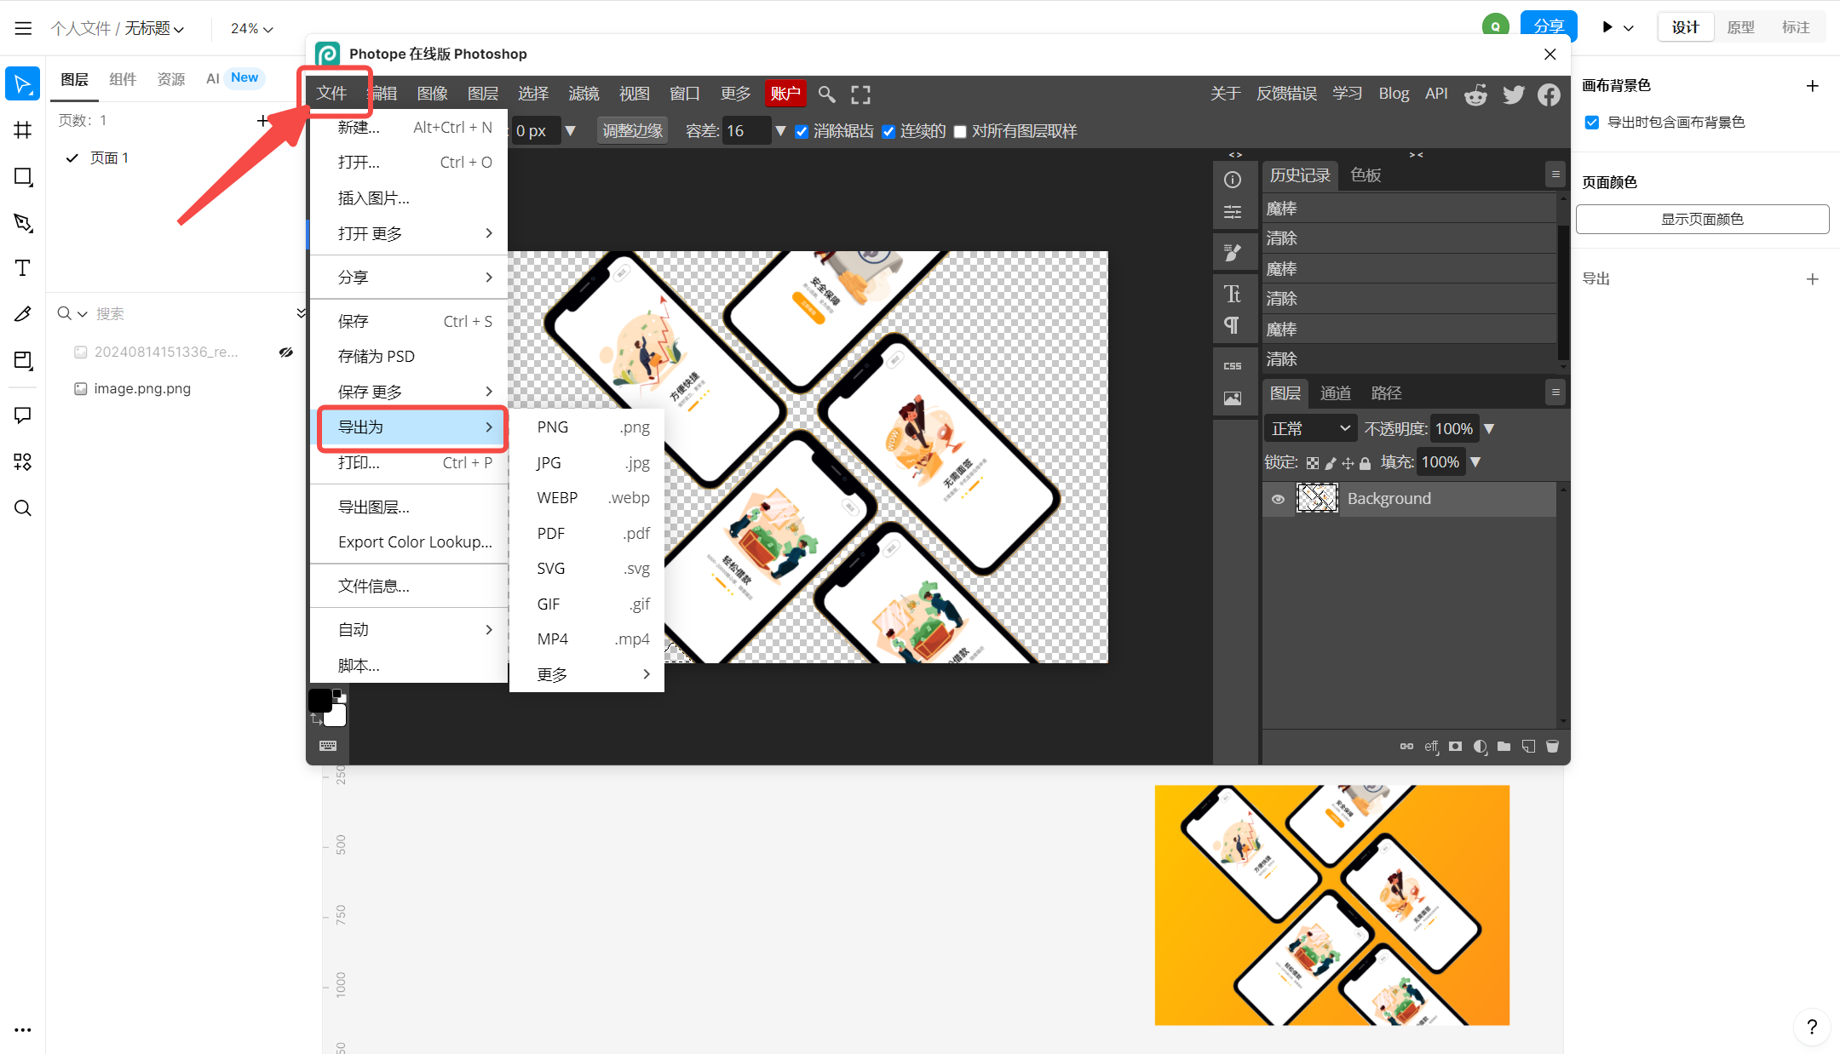Add new folder in Layers panel
Viewport: 1840px width, 1054px height.
[x=1504, y=747]
